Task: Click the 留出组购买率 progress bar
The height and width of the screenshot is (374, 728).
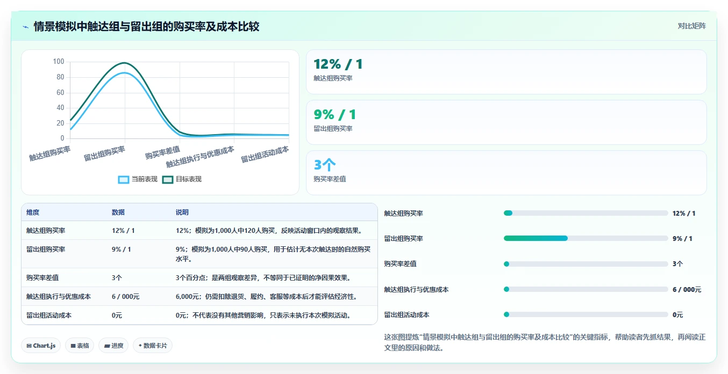Action: [x=586, y=238]
